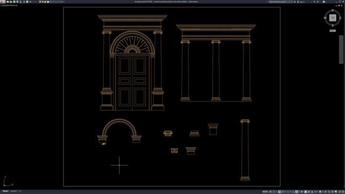Click the Autodesk triangle connect icon

tap(318, 2)
